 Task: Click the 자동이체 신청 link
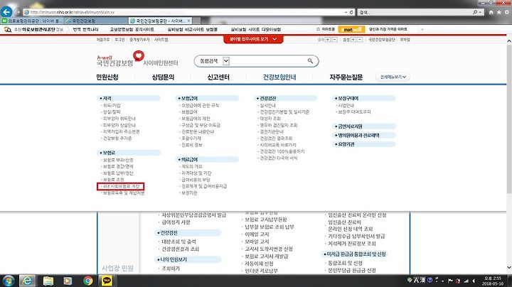(259, 264)
